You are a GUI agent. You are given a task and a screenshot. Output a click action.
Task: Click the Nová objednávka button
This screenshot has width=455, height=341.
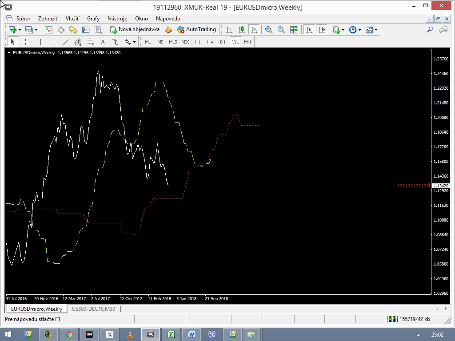pos(135,29)
